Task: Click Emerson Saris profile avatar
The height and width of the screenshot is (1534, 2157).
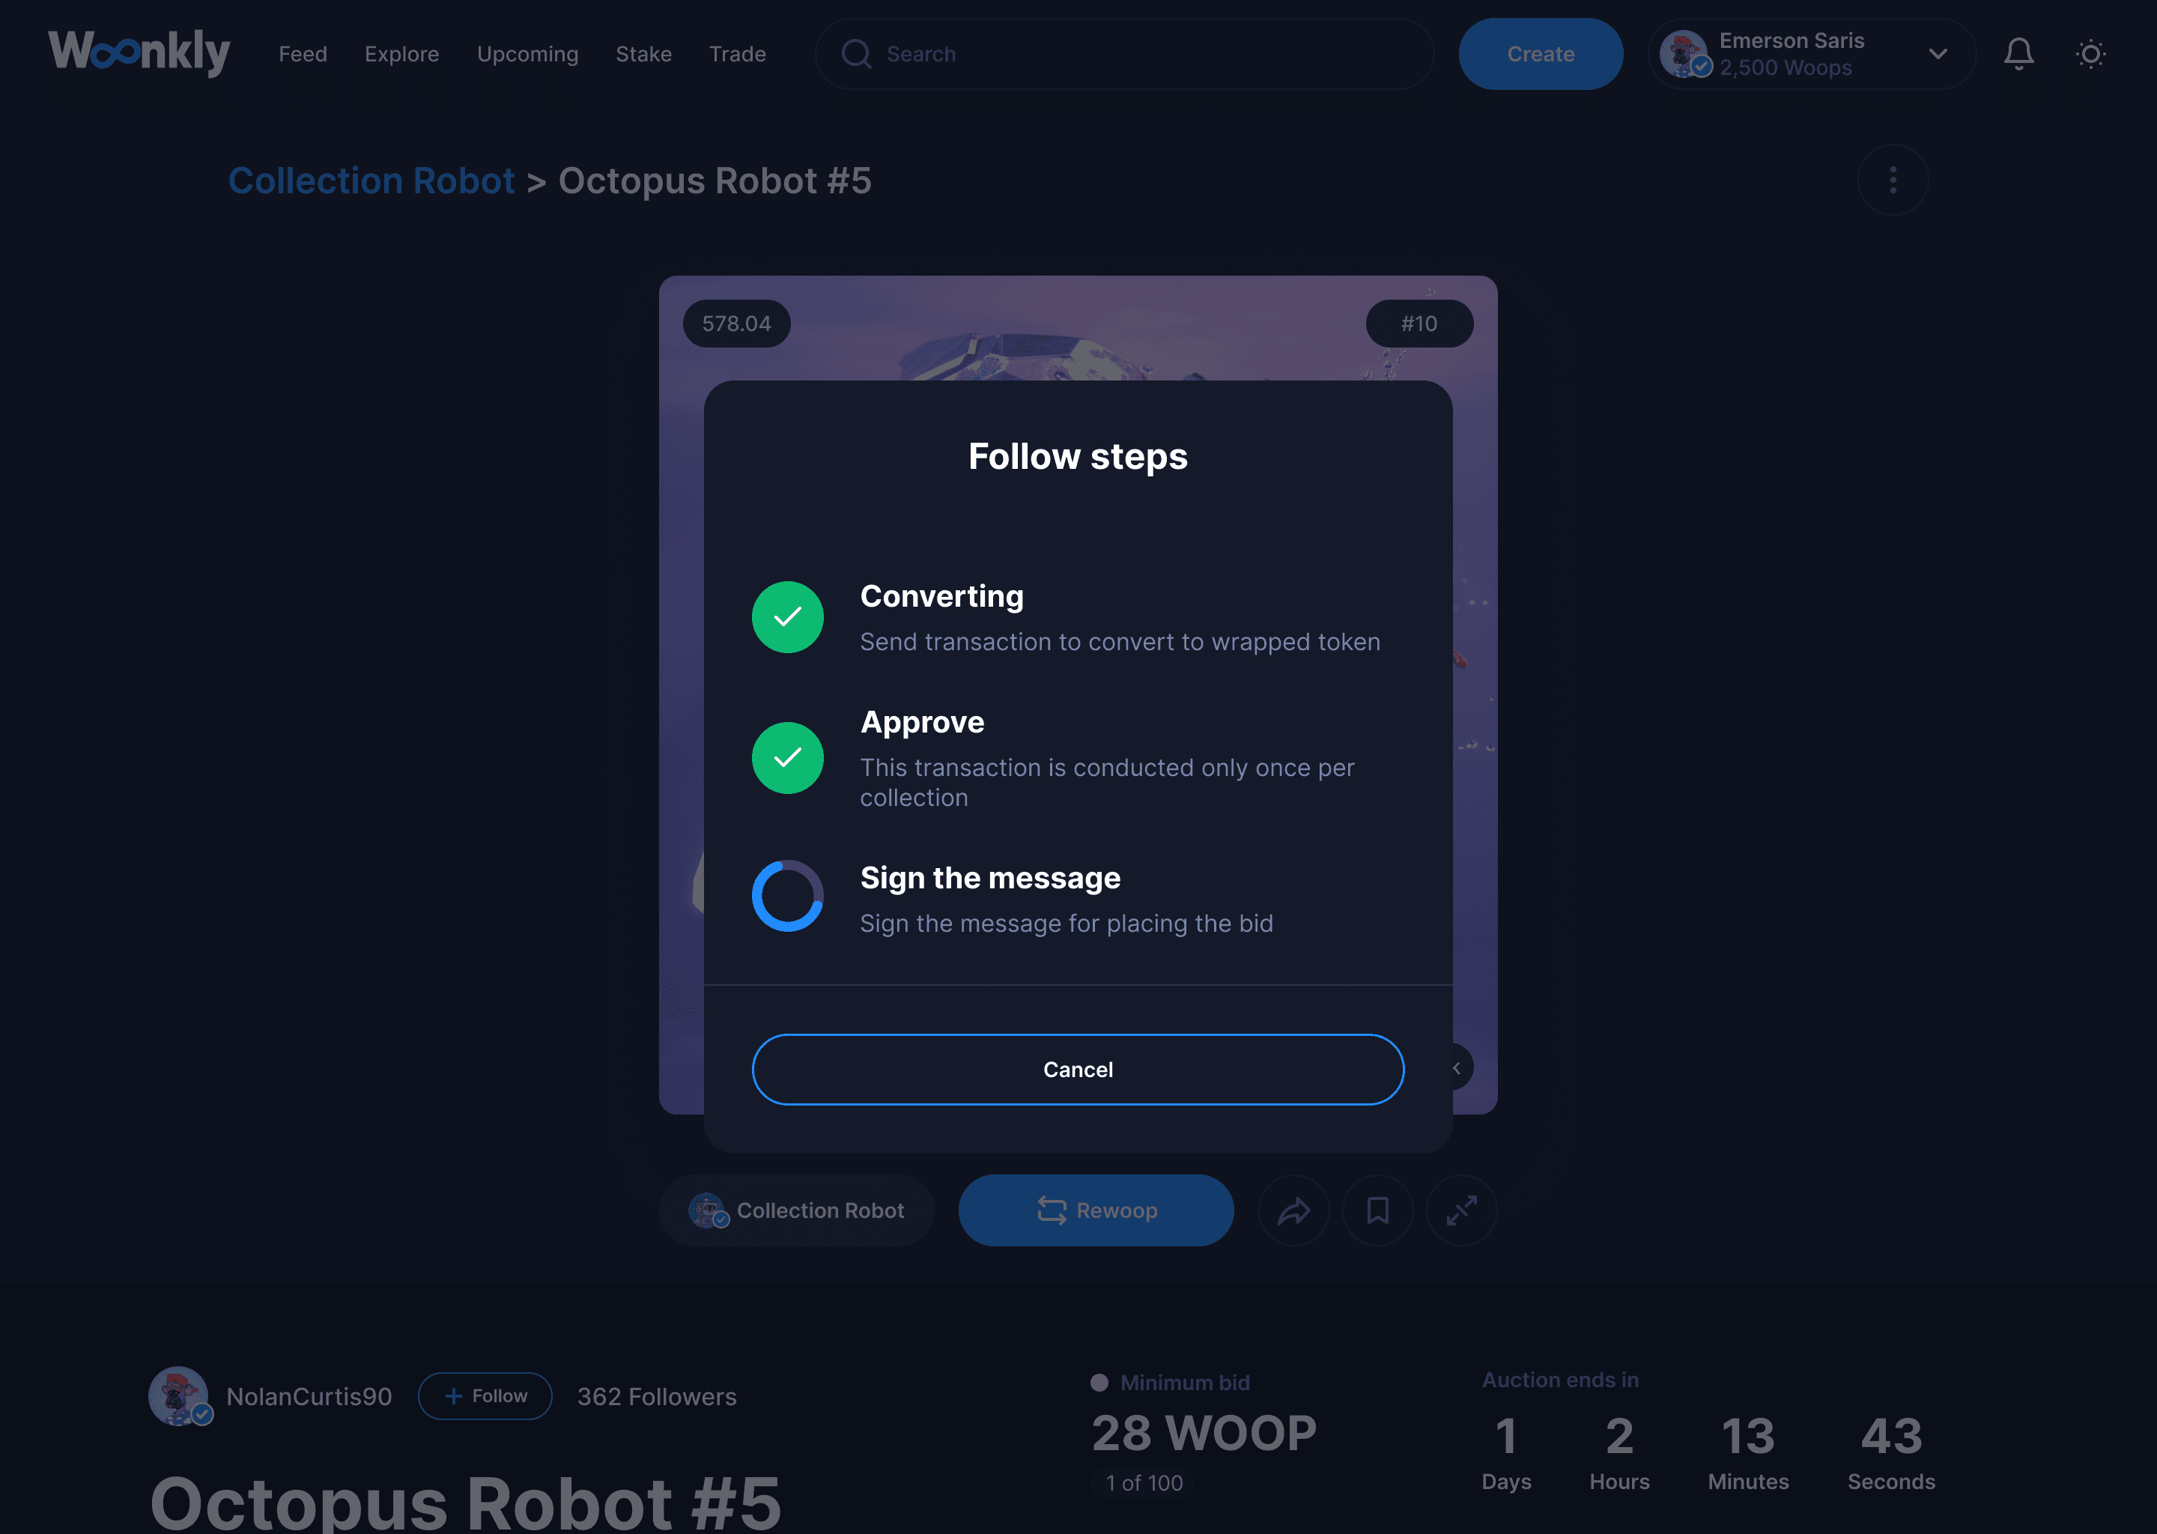Action: 1684,54
